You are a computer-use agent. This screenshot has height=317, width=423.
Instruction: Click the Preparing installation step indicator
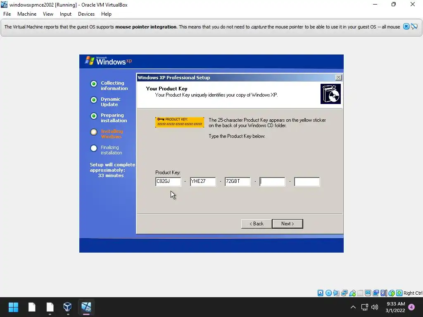[x=94, y=116]
